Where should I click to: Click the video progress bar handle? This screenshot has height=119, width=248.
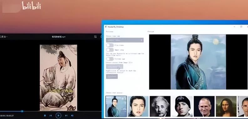22,111
